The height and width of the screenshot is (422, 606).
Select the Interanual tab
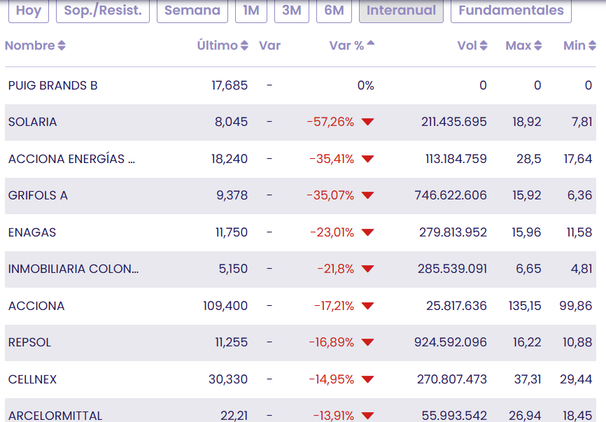pyautogui.click(x=401, y=10)
